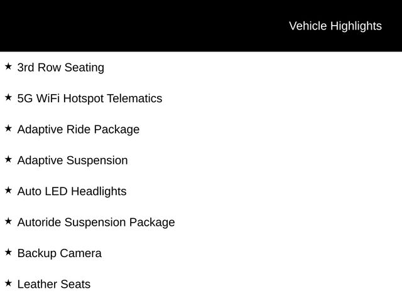Viewport: 402px width, 301px height.
Task: Choose the Adaptive Suspension highlight
Action: click(x=73, y=161)
